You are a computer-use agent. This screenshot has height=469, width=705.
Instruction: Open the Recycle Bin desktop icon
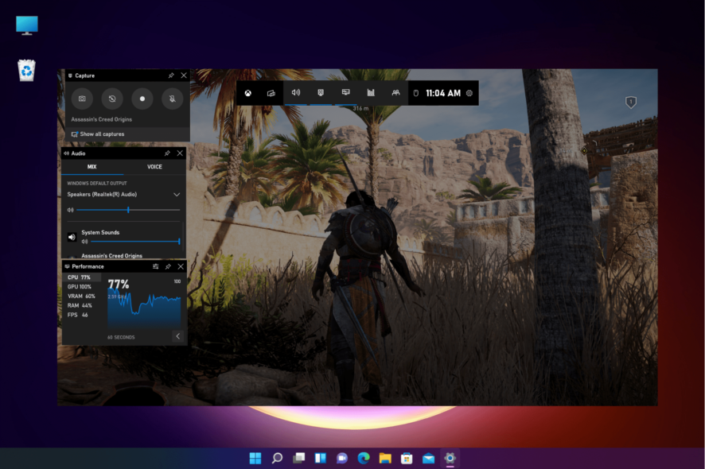tap(26, 71)
